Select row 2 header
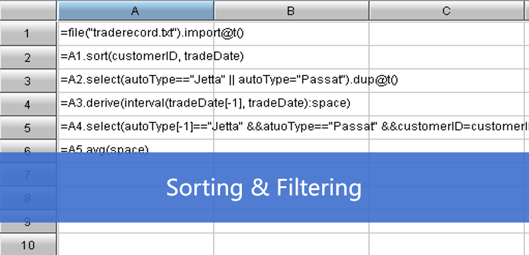The image size is (529, 255). [28, 58]
